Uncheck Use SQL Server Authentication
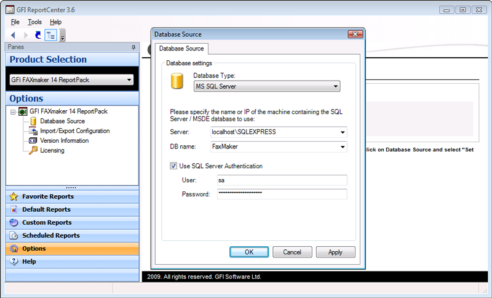 tap(173, 166)
